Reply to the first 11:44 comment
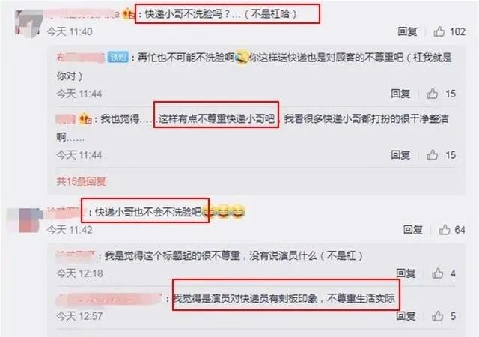479x337 pixels. click(400, 94)
